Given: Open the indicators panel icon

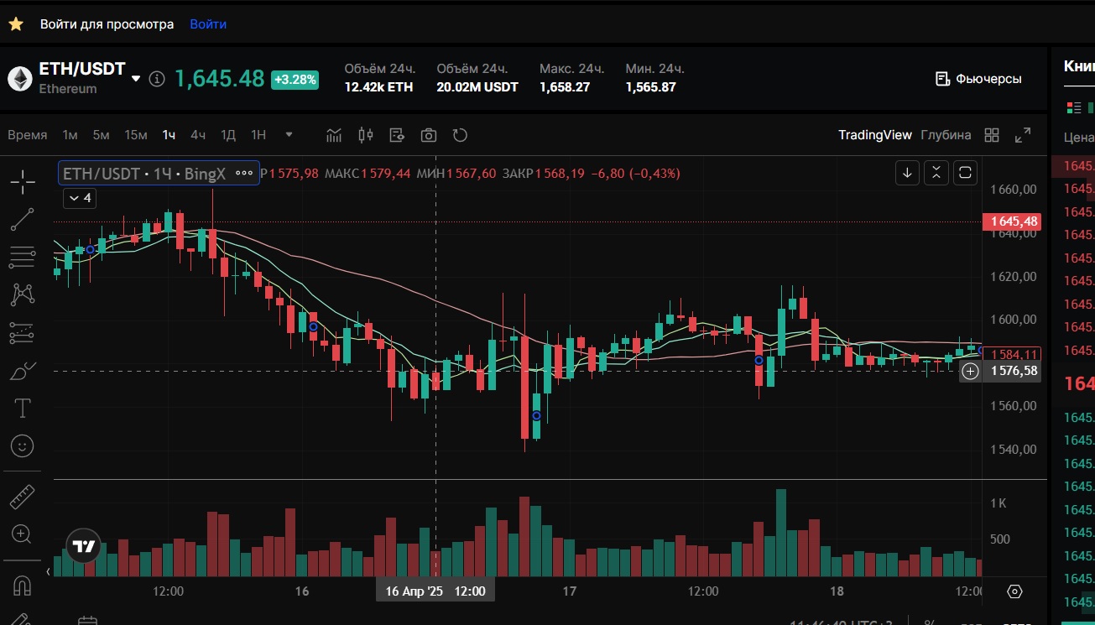Looking at the screenshot, I should tap(335, 135).
